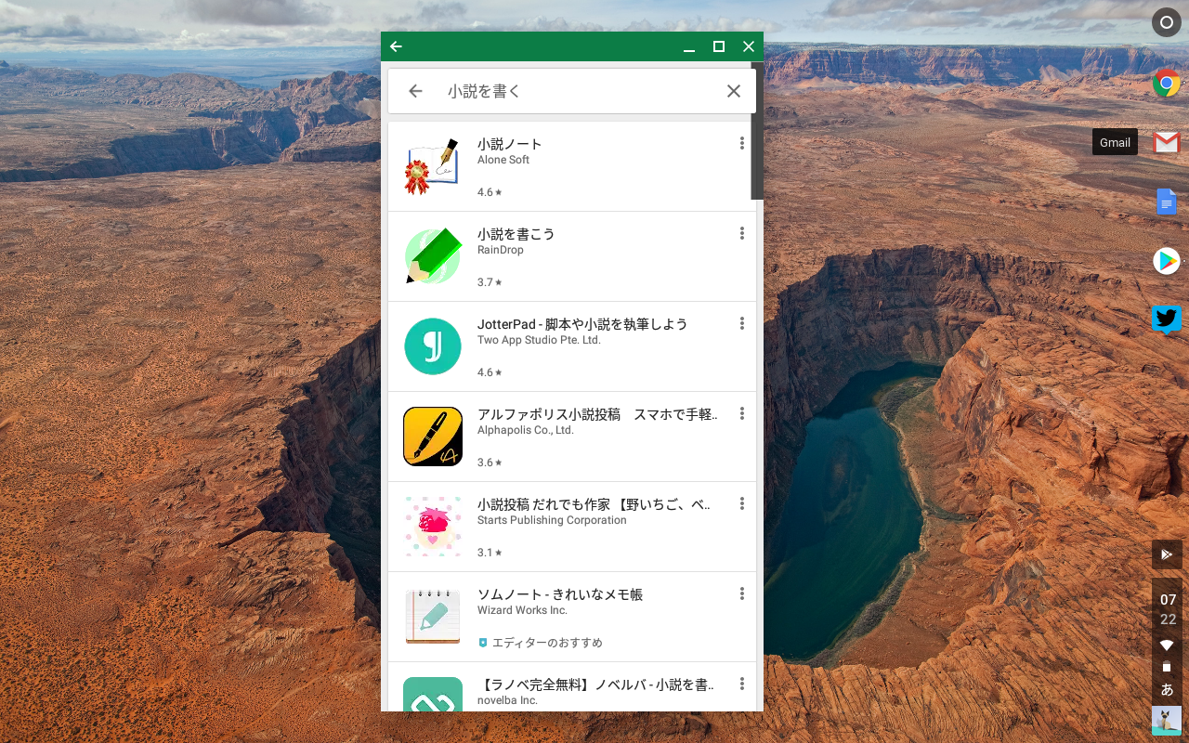Image resolution: width=1189 pixels, height=743 pixels.
Task: Open the 小説ノート app icon
Action: click(432, 166)
